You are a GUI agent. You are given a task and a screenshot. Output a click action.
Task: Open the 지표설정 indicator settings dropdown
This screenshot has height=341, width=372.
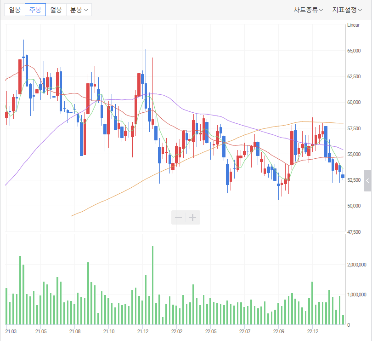tap(347, 10)
